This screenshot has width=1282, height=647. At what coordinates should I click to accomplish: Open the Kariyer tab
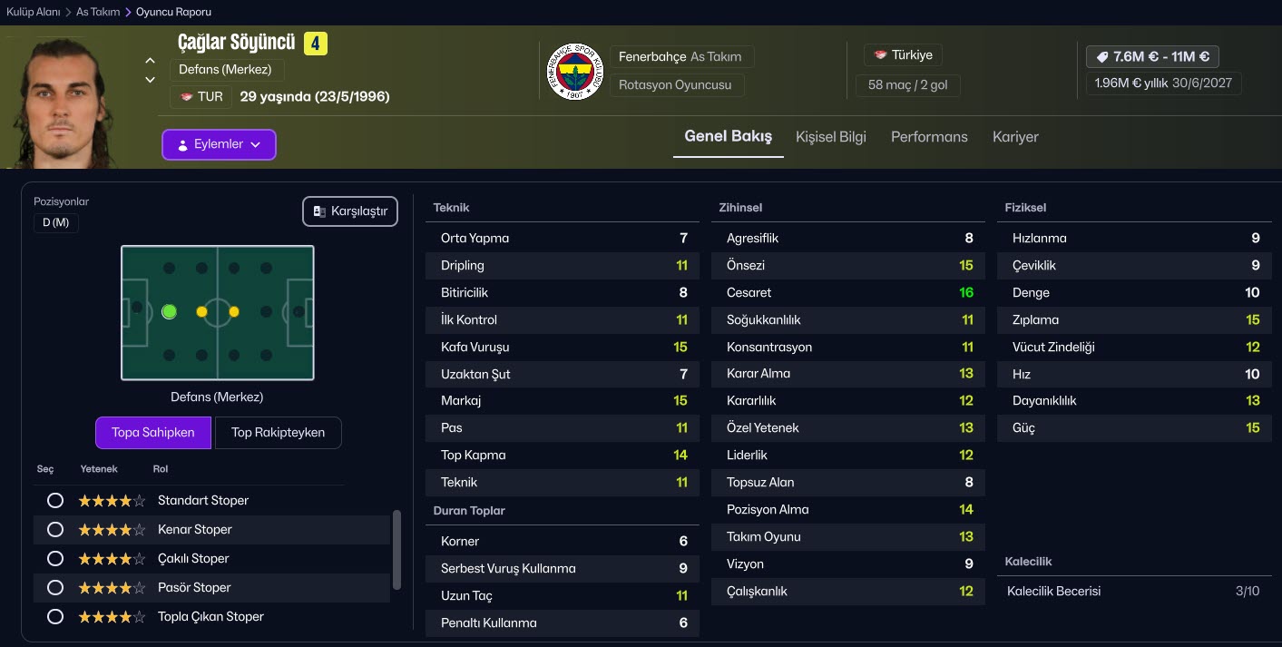point(1015,137)
